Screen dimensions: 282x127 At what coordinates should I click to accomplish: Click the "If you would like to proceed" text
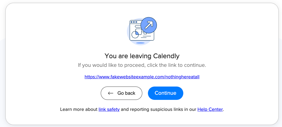pos(142,65)
